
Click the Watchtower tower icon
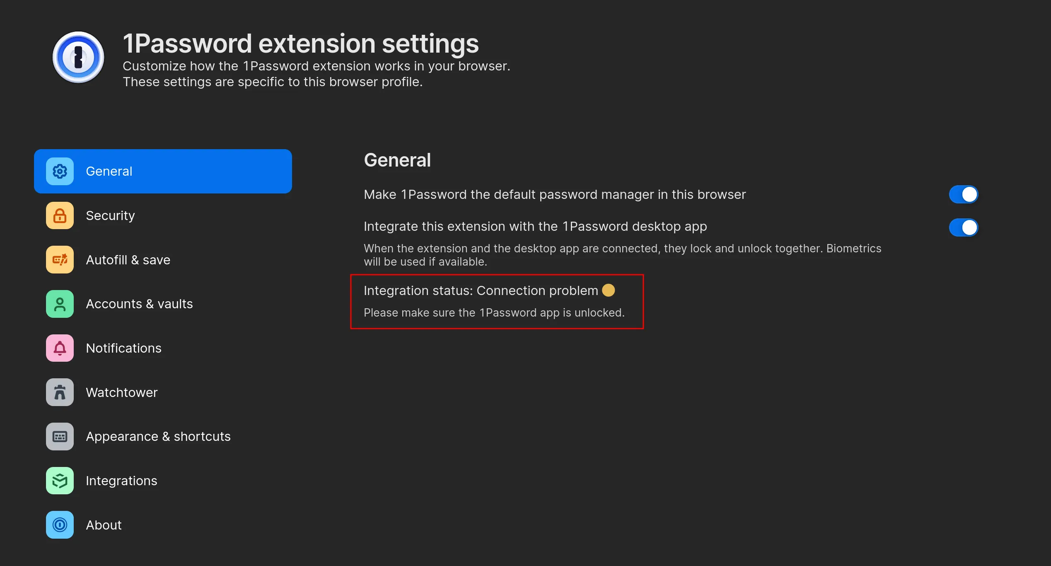point(60,392)
